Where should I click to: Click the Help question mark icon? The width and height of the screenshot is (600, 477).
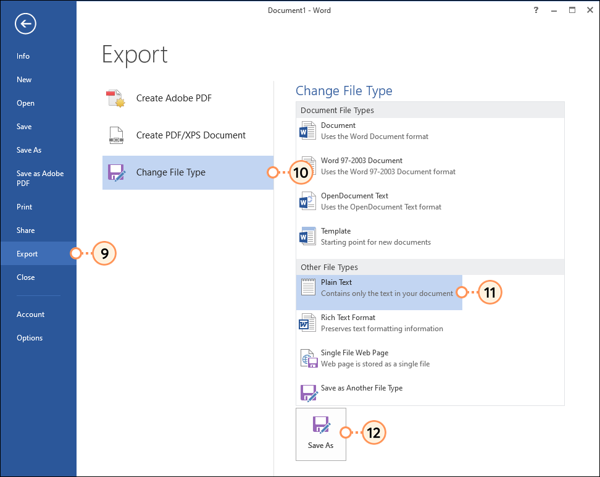pyautogui.click(x=536, y=11)
